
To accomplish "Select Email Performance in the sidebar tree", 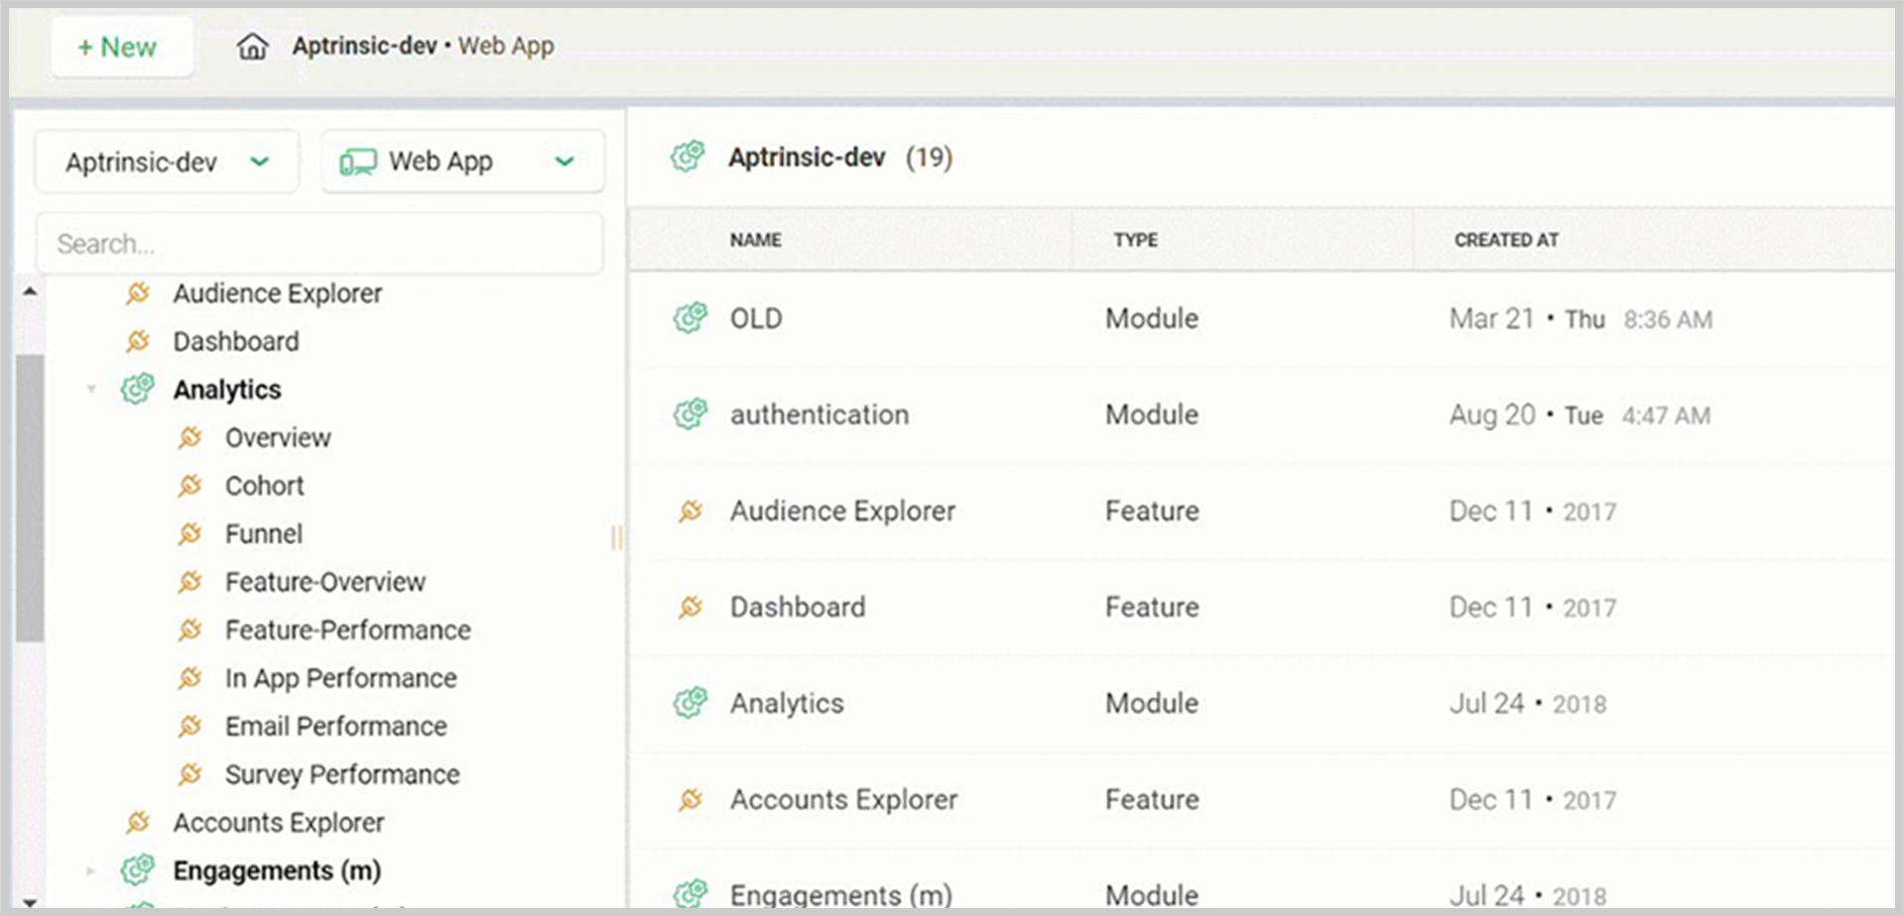I will [335, 727].
